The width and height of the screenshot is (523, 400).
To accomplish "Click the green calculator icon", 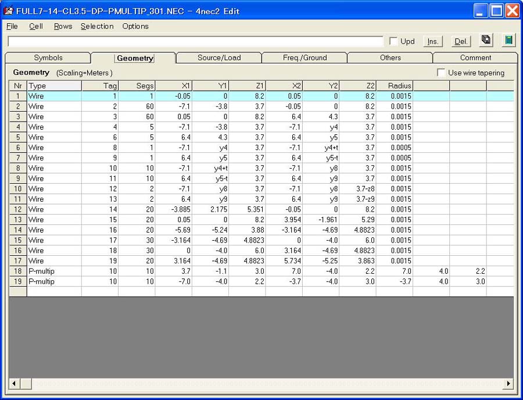I will (x=508, y=40).
